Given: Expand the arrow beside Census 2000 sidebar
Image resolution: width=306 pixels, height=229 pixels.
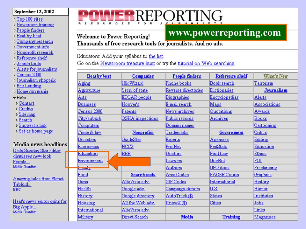Looking at the screenshot, I should point(14,75).
